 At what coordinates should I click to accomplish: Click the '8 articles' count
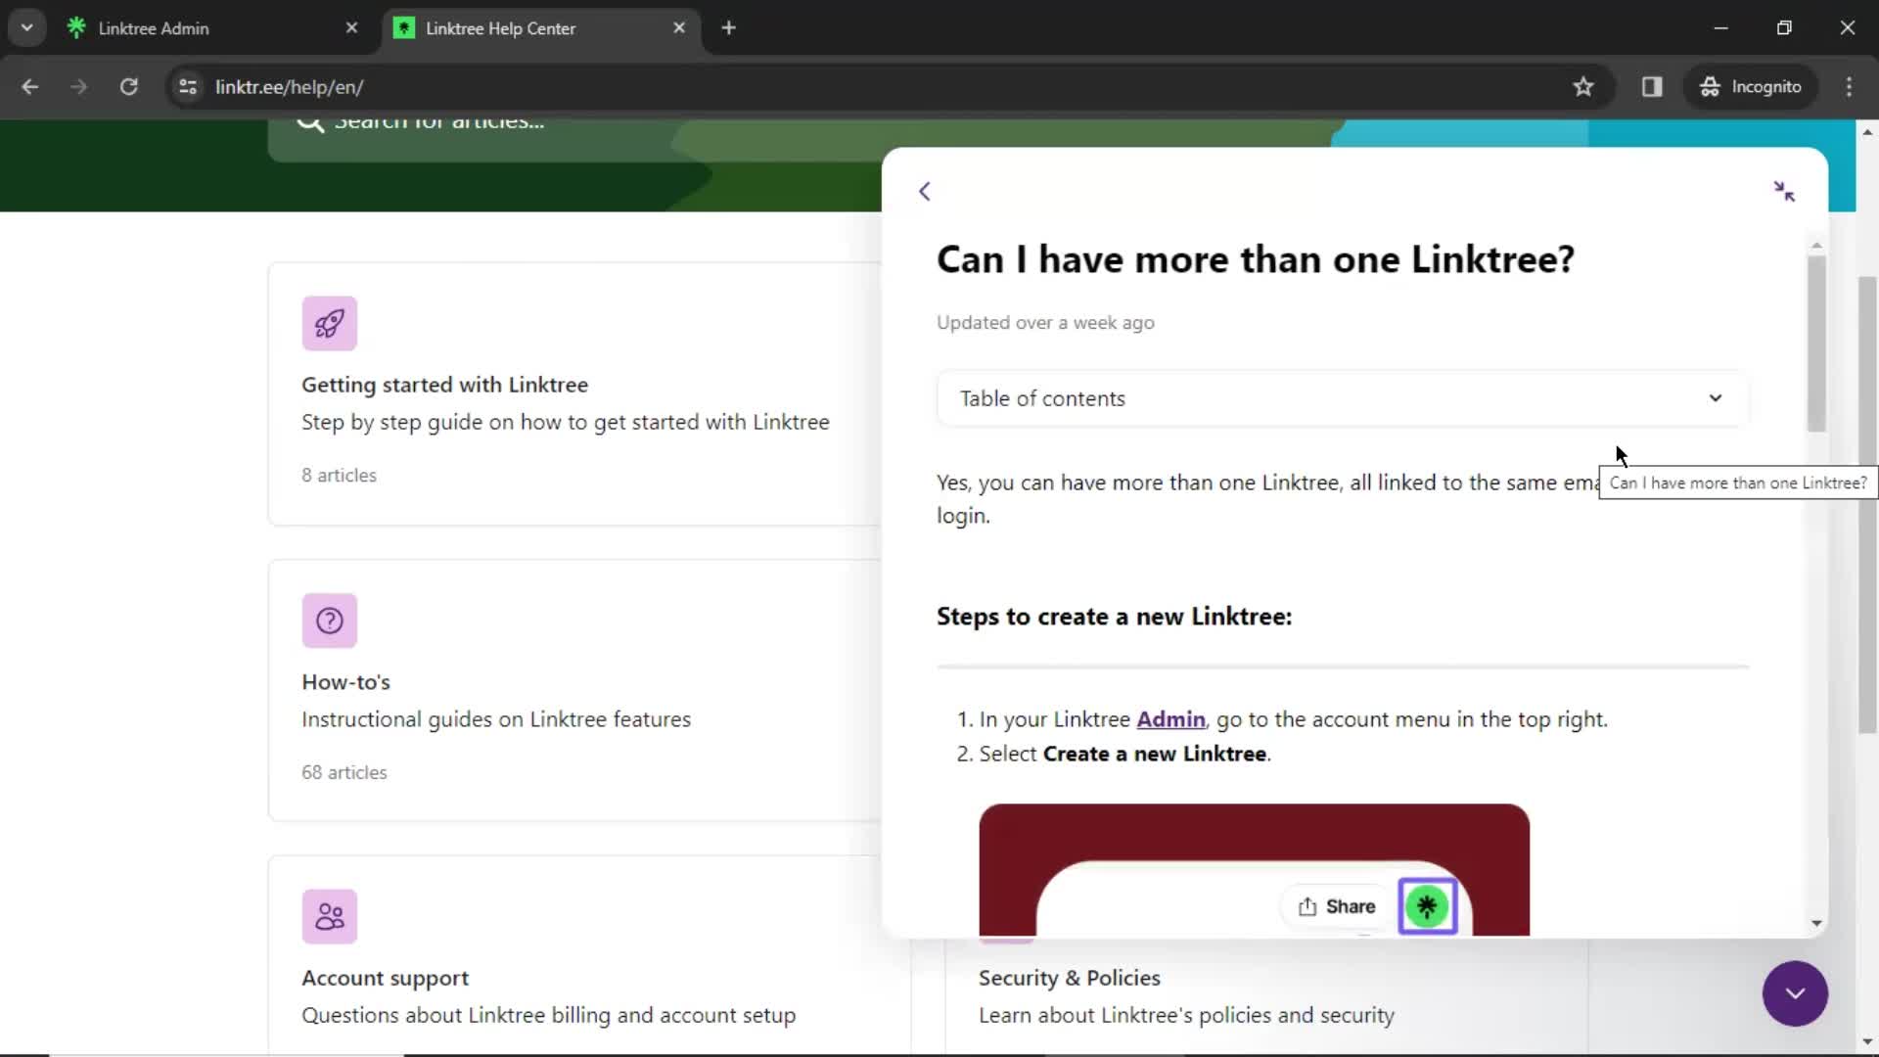339,476
